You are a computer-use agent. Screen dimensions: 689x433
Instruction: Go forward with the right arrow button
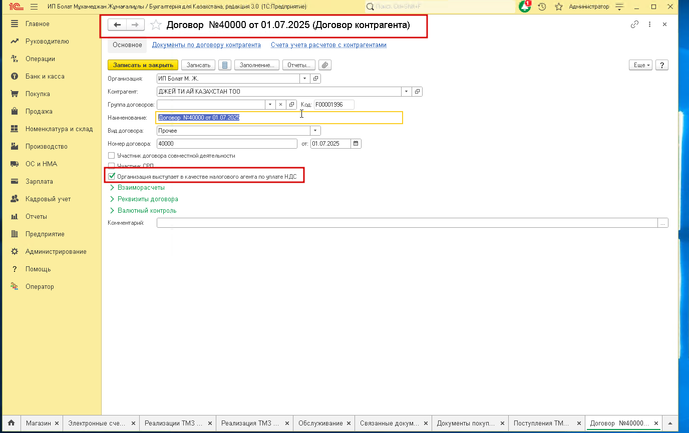point(135,25)
